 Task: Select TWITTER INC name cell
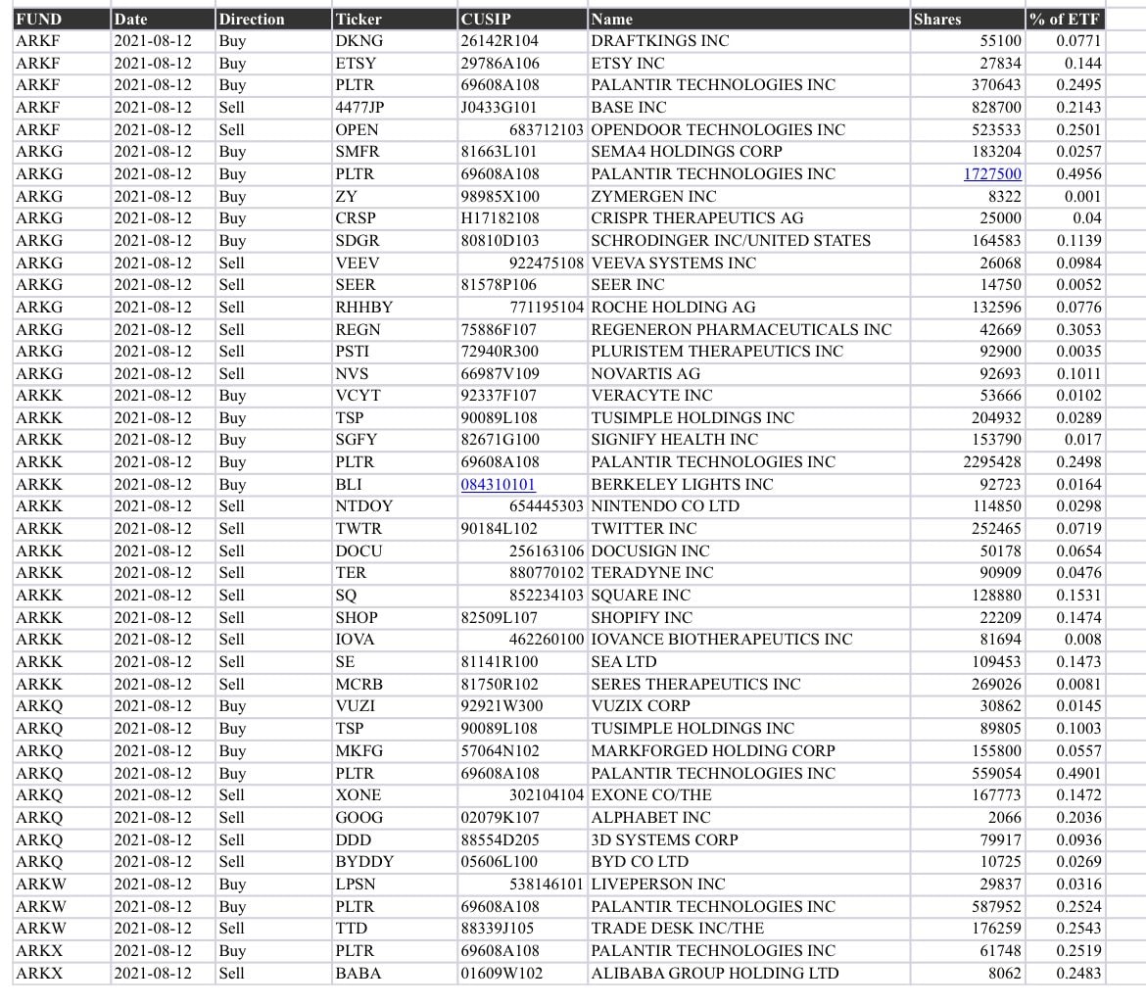[x=749, y=528]
